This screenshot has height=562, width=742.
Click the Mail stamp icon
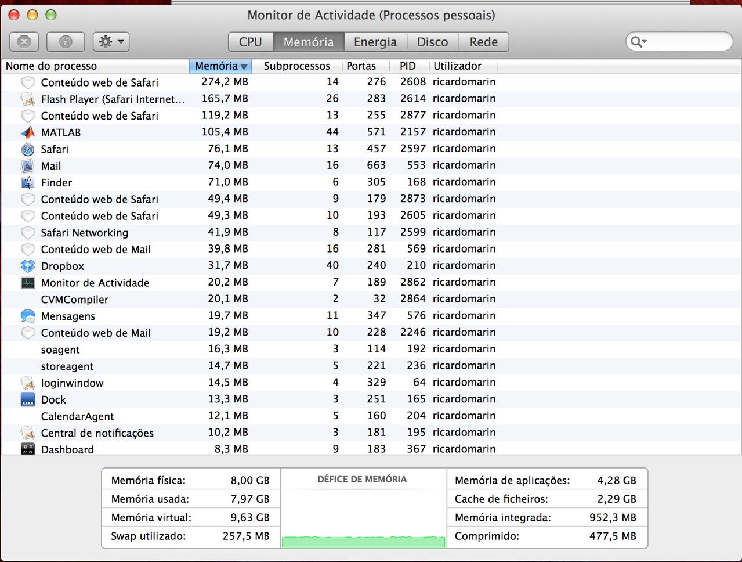[28, 166]
